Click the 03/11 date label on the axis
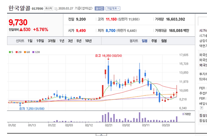This screenshot has width=207, height=136. 146,125
